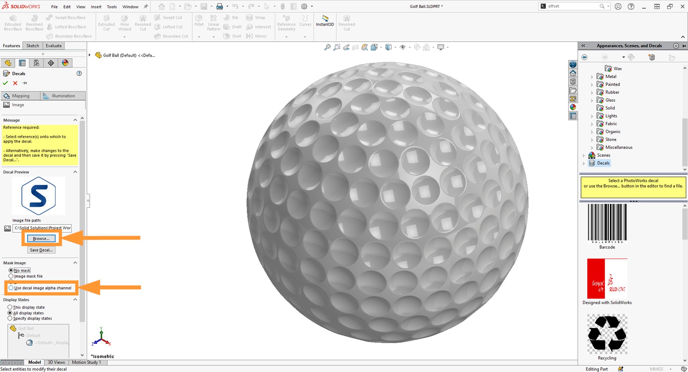The height and width of the screenshot is (372, 688).
Task: Click the Browse button for the decal image
Action: [41, 238]
